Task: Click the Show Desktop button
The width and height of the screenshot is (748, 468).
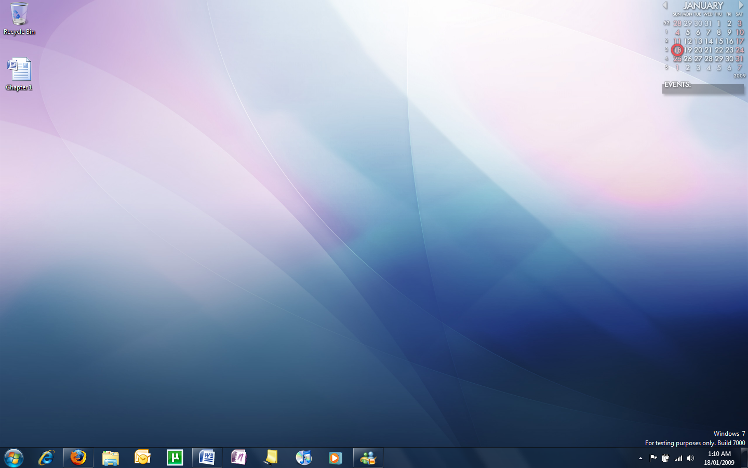Action: pos(744,458)
